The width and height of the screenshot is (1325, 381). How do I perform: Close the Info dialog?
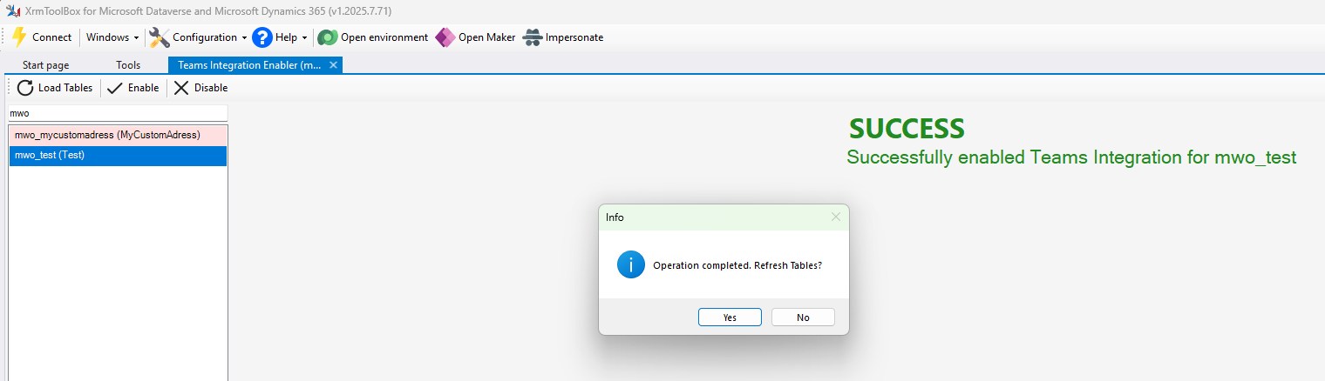click(x=835, y=217)
